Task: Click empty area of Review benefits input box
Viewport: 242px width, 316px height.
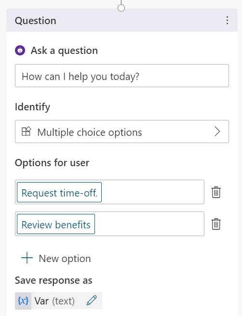Action: [x=149, y=224]
